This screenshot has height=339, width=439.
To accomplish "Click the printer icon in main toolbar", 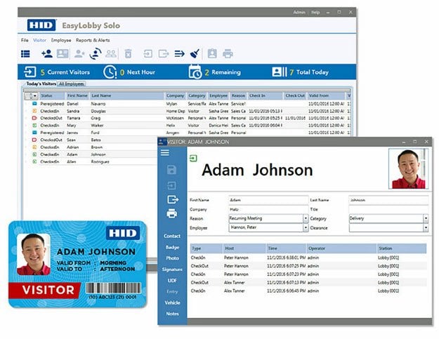I will 228,53.
